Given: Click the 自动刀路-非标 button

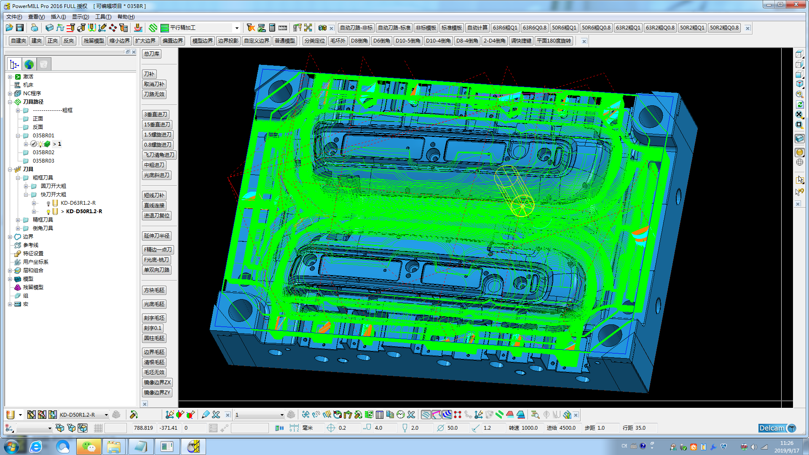Looking at the screenshot, I should tap(356, 28).
